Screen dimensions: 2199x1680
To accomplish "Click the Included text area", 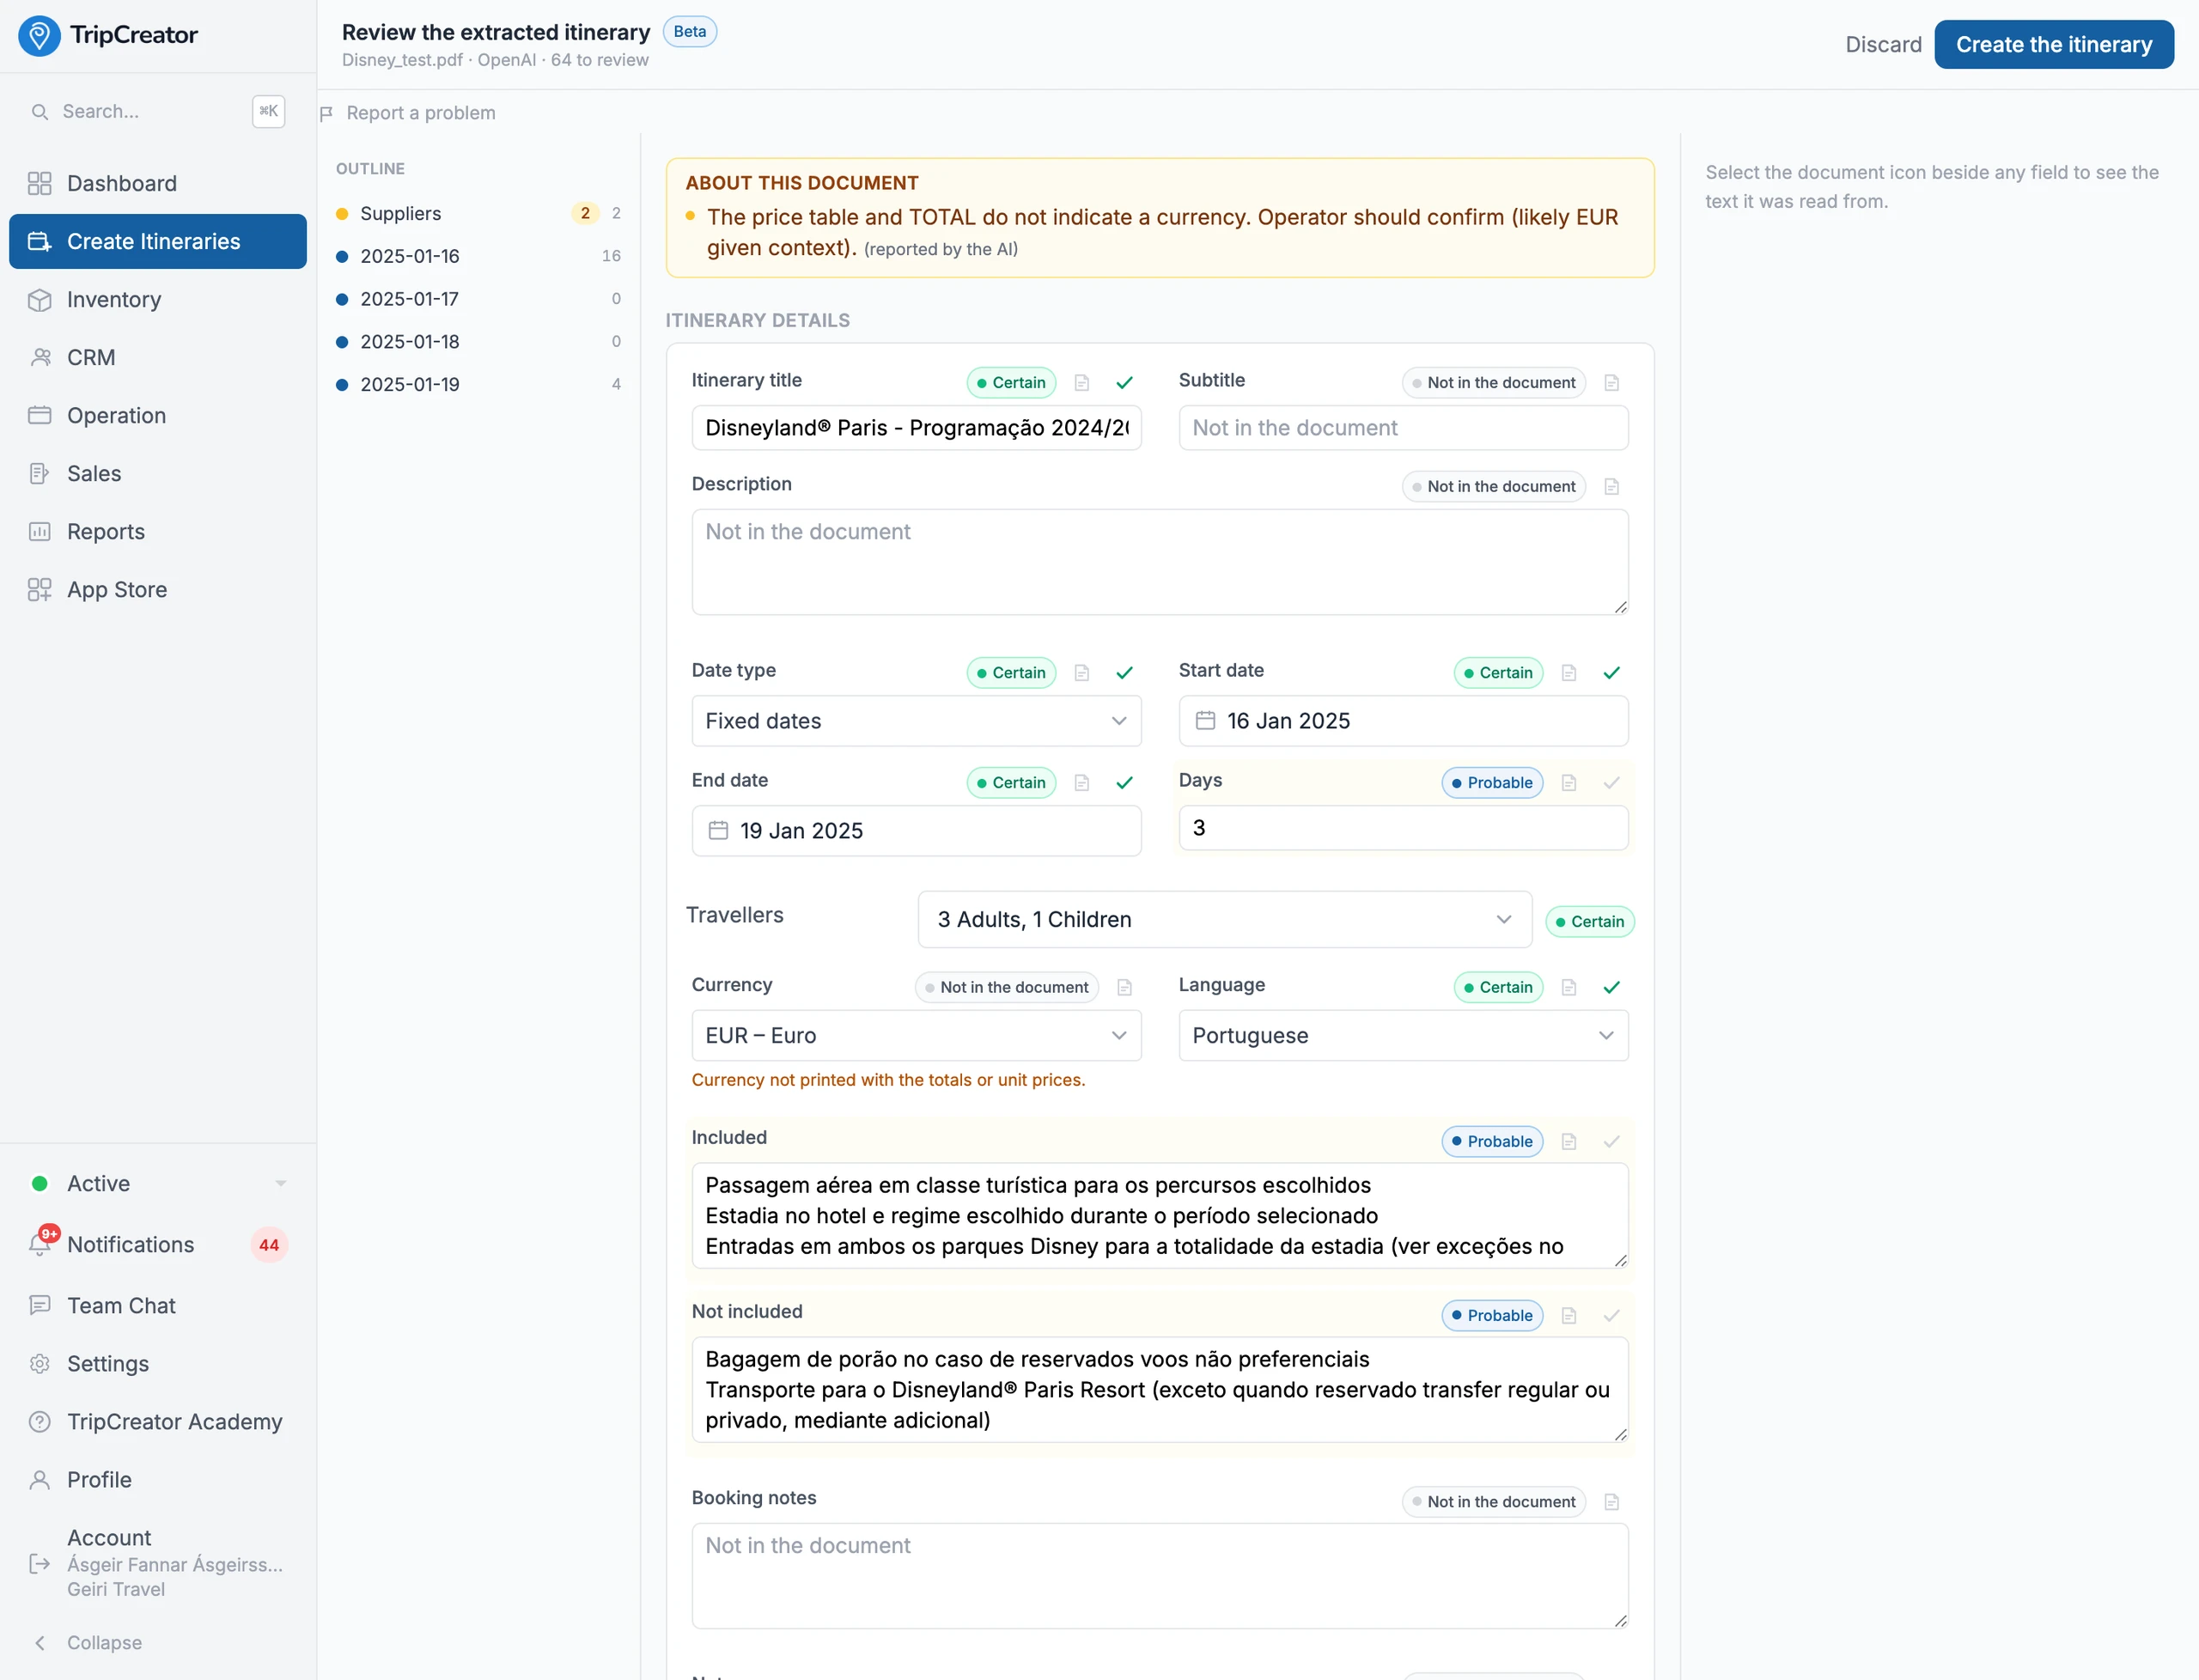I will coord(1159,1216).
